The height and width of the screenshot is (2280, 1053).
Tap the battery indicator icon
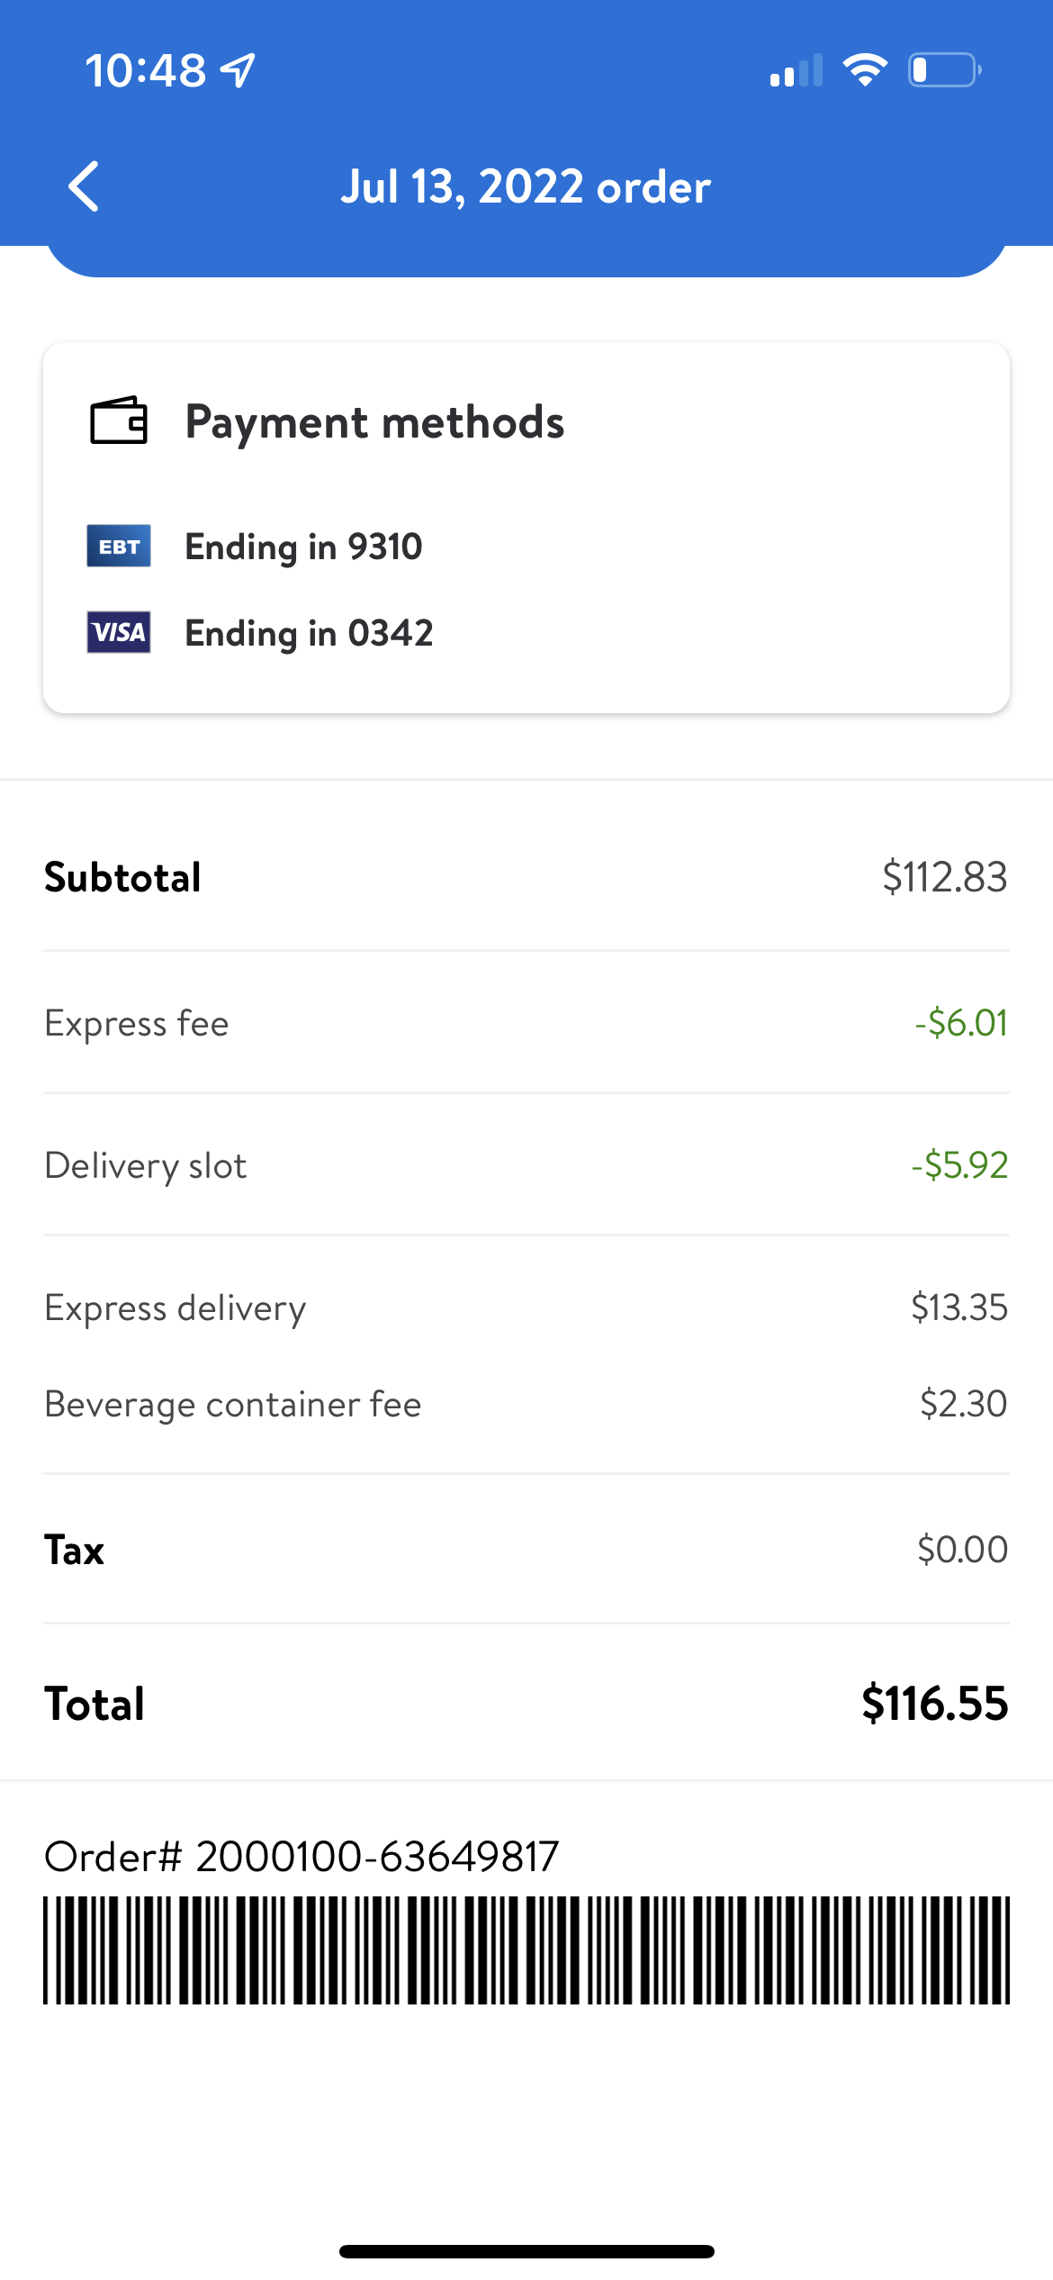pyautogui.click(x=944, y=70)
